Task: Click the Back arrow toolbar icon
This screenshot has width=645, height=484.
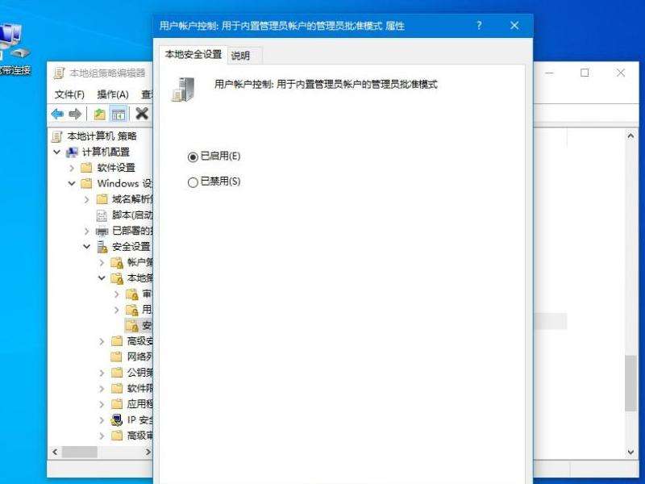Action: [57, 114]
